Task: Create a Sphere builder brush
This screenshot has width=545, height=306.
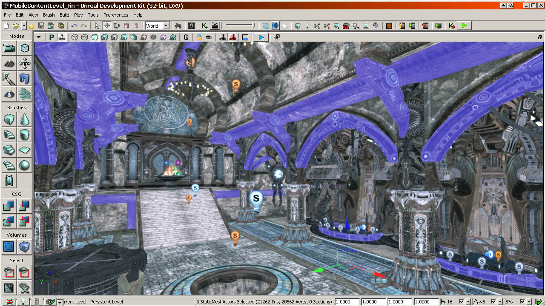Action: coord(25,165)
